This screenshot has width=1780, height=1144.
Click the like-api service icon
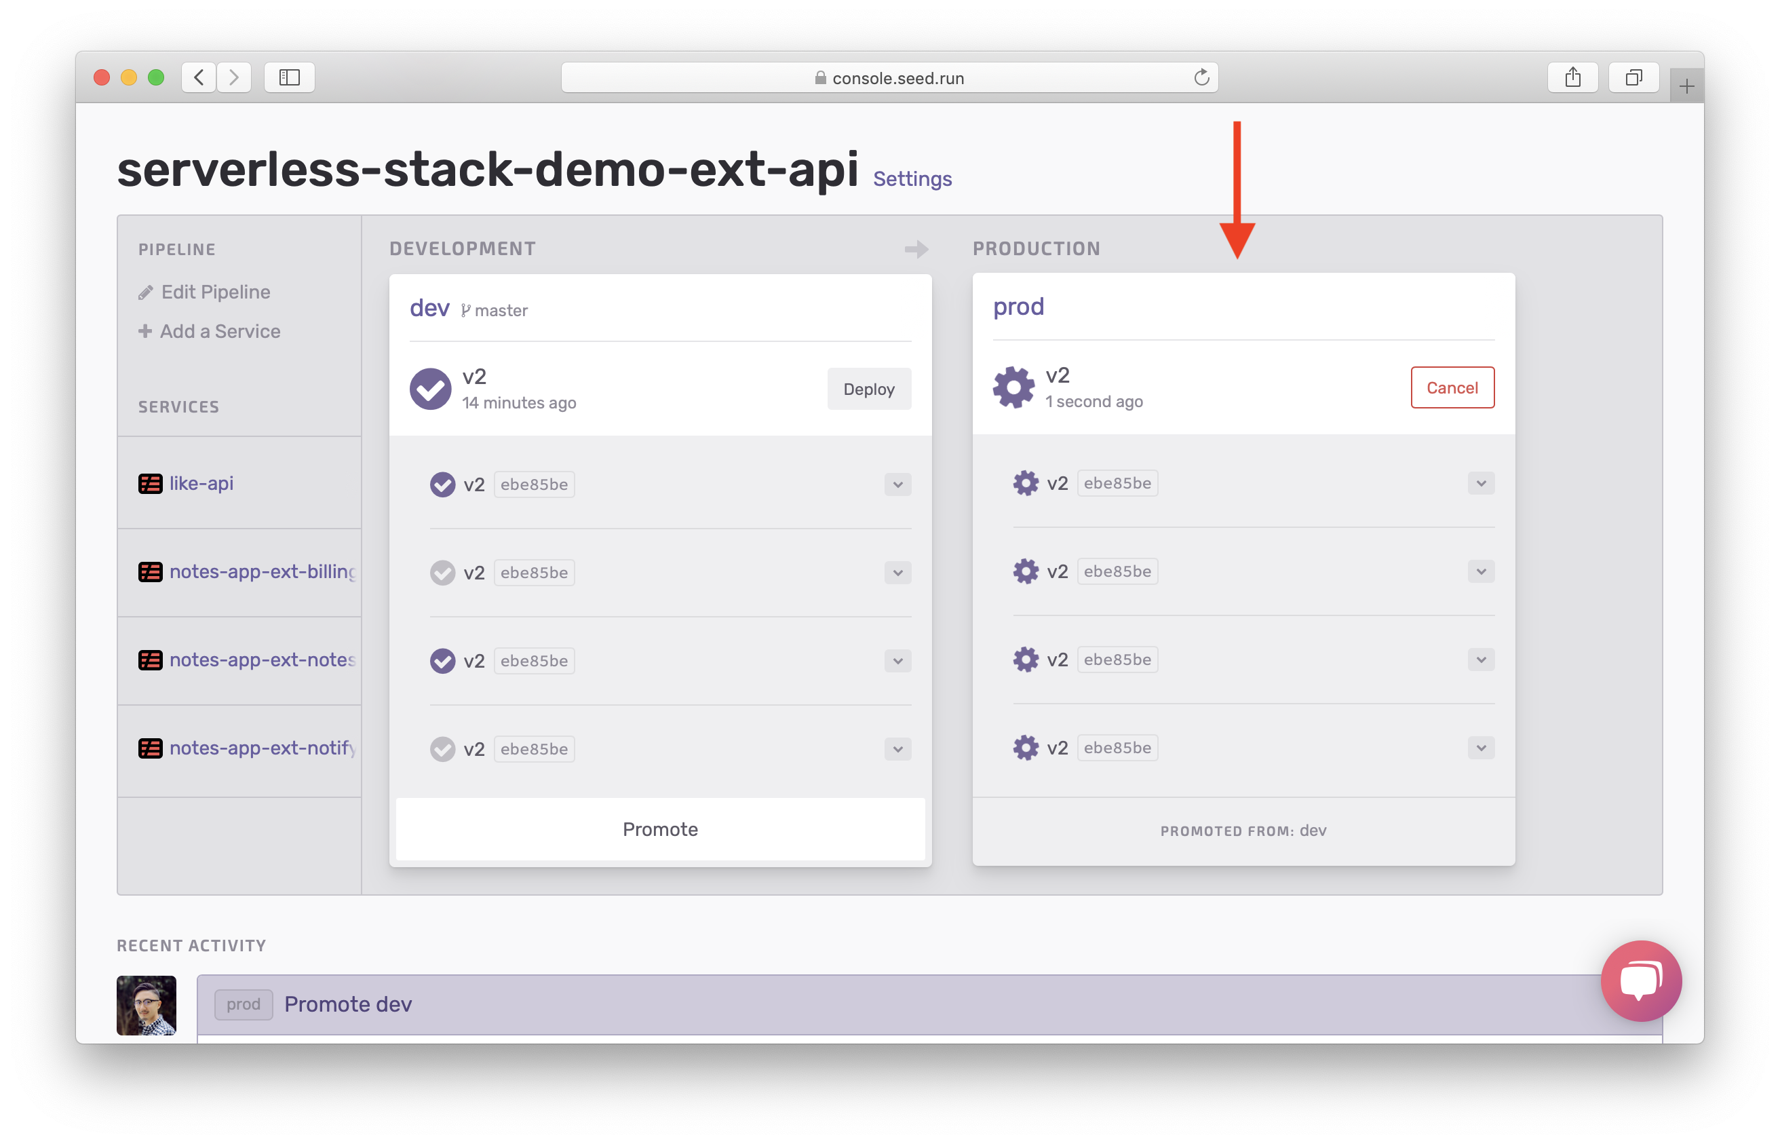click(x=150, y=484)
